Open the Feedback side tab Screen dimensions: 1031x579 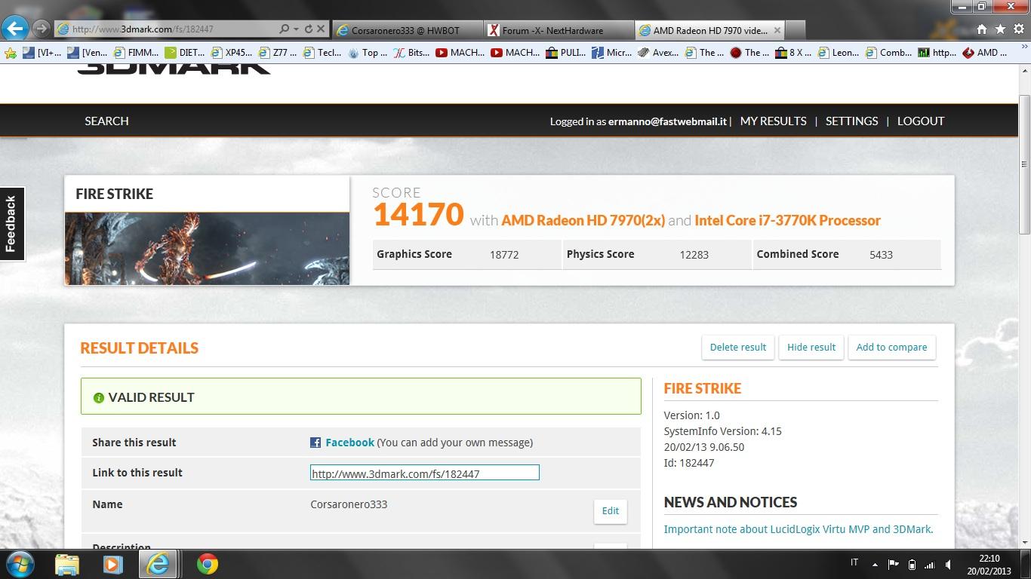point(11,223)
